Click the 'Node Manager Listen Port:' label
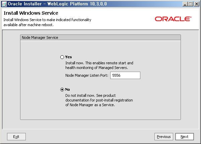201x144 pixels. point(87,75)
